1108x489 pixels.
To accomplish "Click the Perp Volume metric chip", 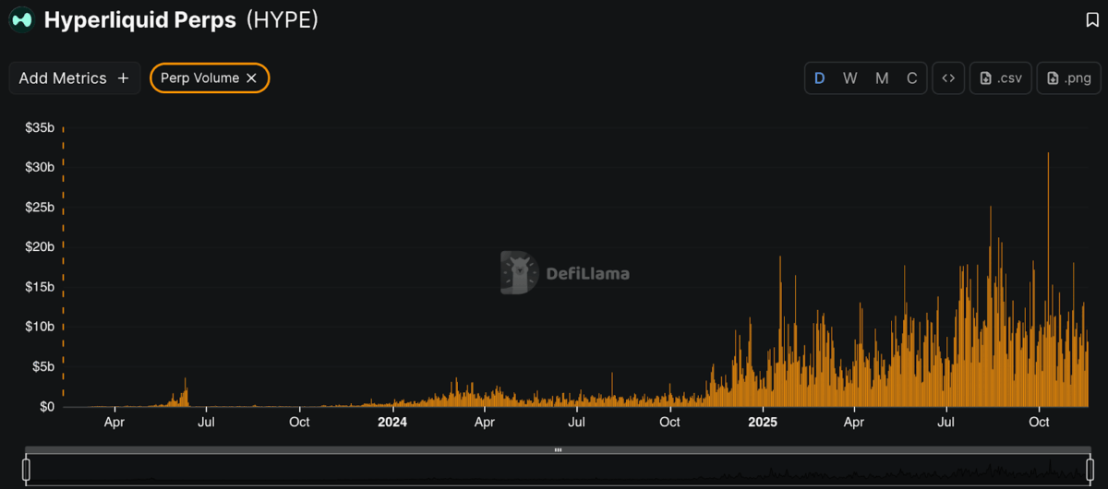I will coord(199,78).
